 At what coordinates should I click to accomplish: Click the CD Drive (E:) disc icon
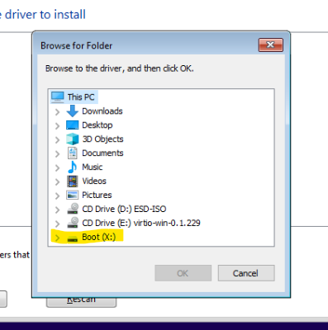point(73,223)
